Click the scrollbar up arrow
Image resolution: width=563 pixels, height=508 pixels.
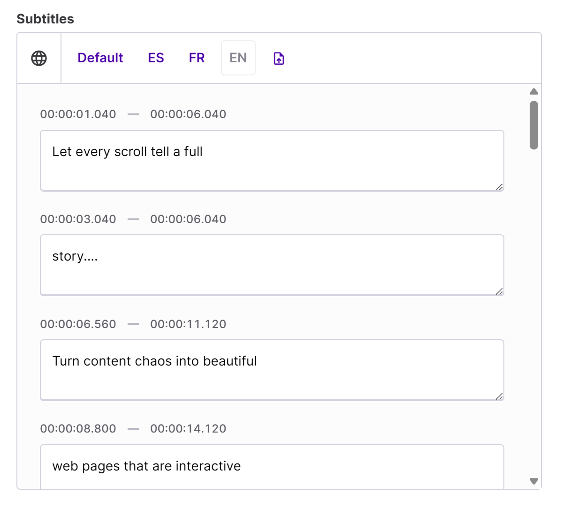pyautogui.click(x=533, y=91)
